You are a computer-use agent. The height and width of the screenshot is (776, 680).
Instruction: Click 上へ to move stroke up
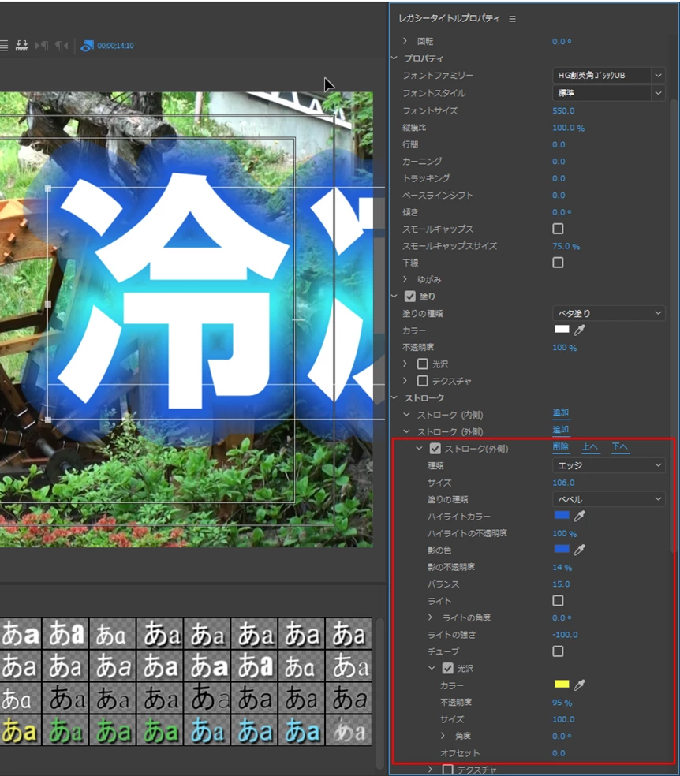coord(590,447)
